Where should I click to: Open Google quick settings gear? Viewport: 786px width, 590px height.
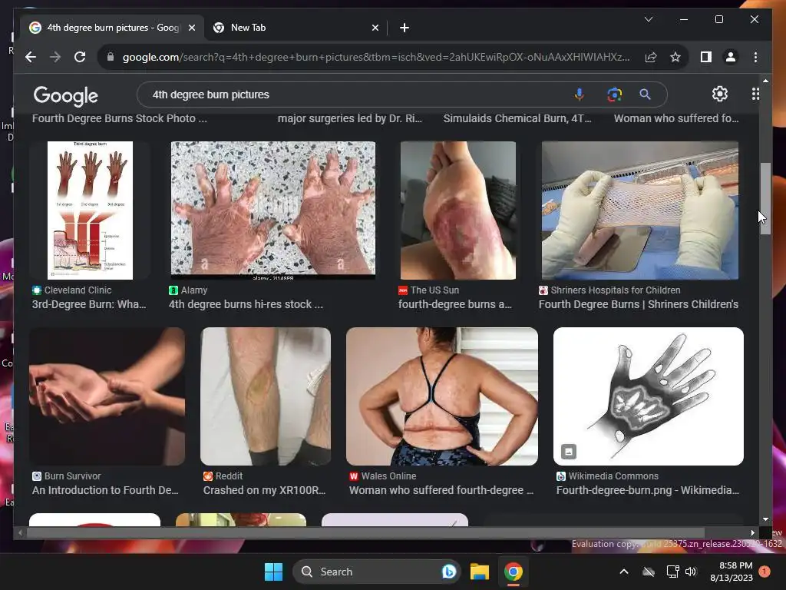720,94
